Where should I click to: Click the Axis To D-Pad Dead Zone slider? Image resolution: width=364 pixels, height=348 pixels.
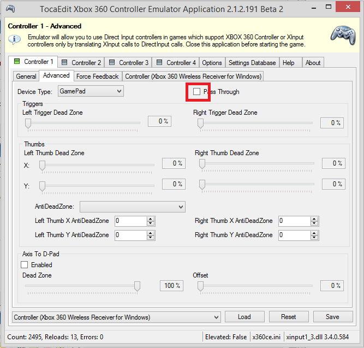click(137, 286)
